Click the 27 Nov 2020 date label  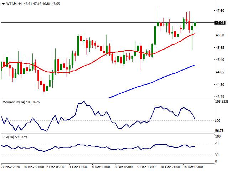point(10,167)
